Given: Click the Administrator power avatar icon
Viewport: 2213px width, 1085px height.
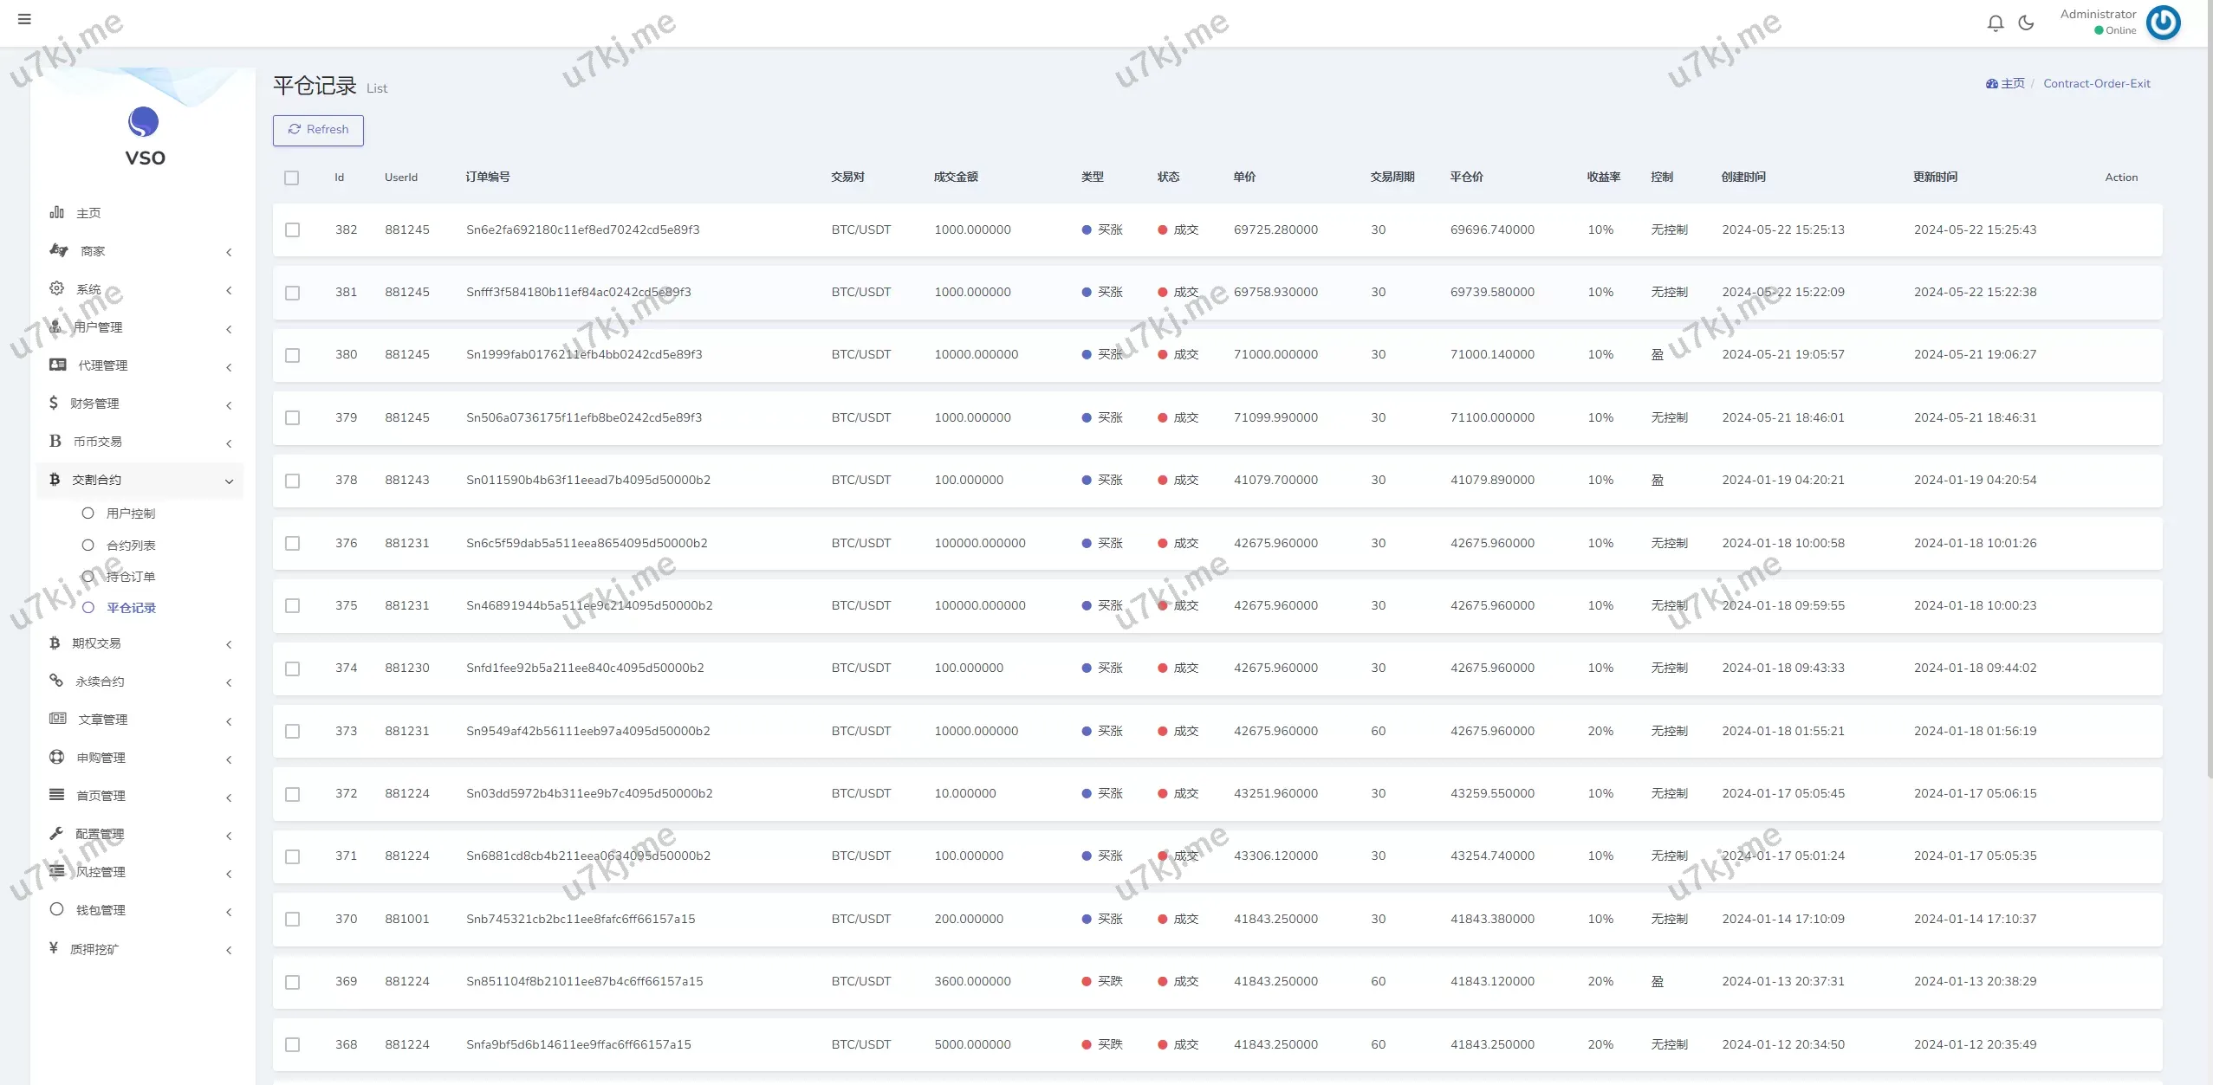Looking at the screenshot, I should pos(2163,23).
